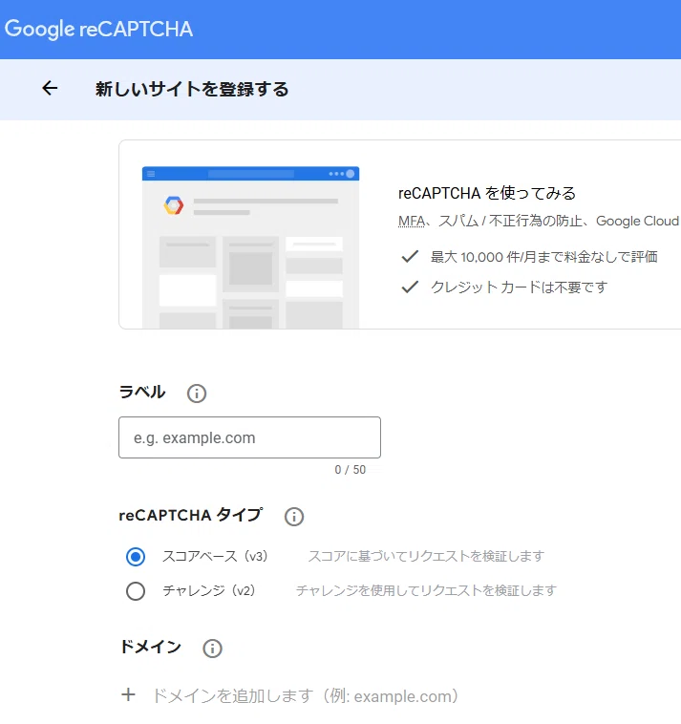This screenshot has width=681, height=724.
Task: Click the reCAPTCHA promo illustration thumbnail
Action: point(250,247)
